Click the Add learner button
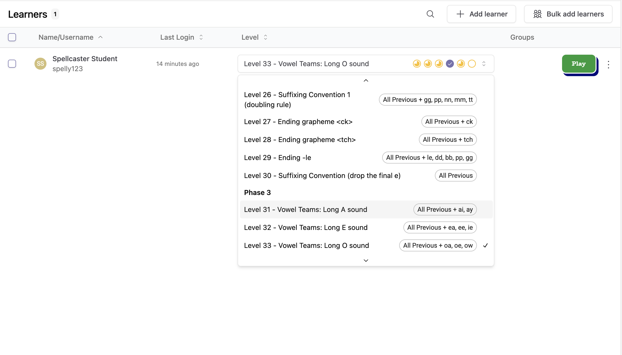 pos(481,14)
